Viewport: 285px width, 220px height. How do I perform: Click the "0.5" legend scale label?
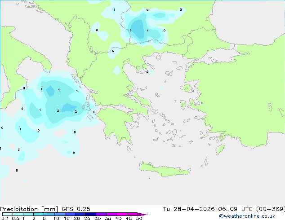pyautogui.click(x=16, y=218)
